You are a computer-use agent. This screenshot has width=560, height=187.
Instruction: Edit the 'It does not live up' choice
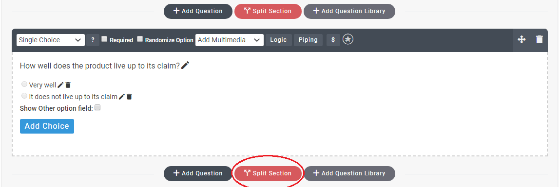tap(122, 97)
